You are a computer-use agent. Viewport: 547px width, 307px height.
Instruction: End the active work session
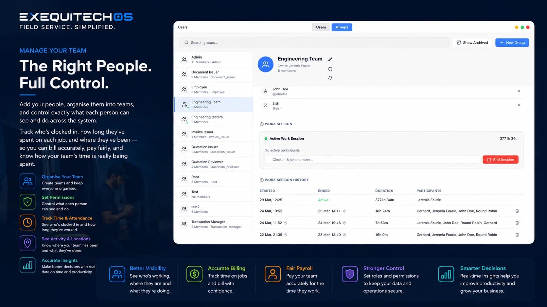tap(501, 160)
